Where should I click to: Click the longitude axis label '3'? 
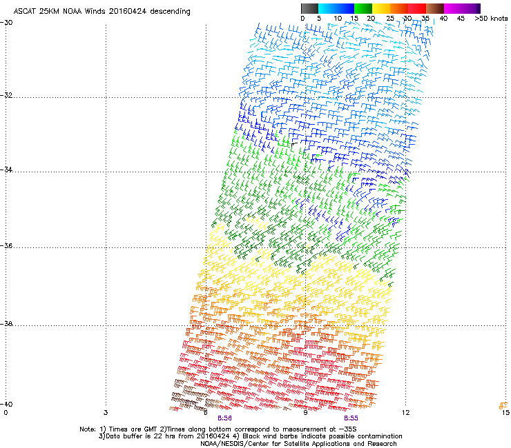105,413
